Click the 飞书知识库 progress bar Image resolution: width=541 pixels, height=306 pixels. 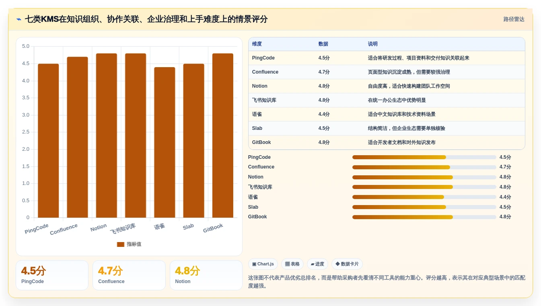click(424, 187)
